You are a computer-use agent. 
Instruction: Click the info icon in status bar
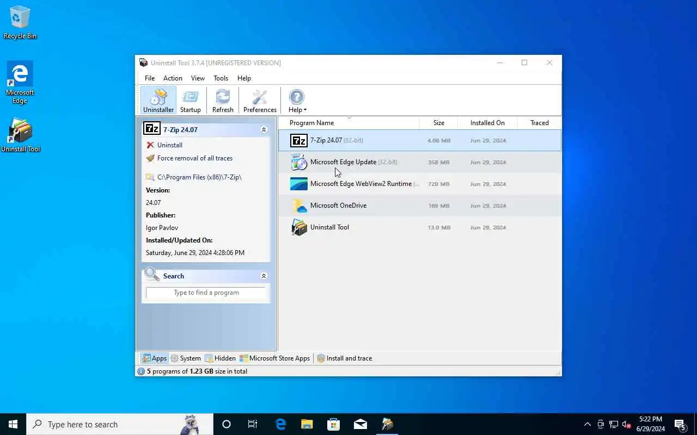click(141, 371)
